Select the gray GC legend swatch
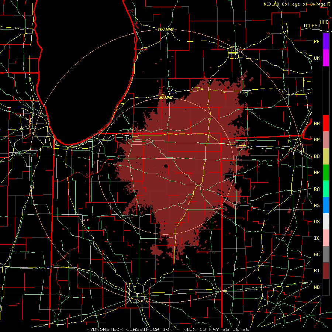332x332 pixels. (326, 254)
